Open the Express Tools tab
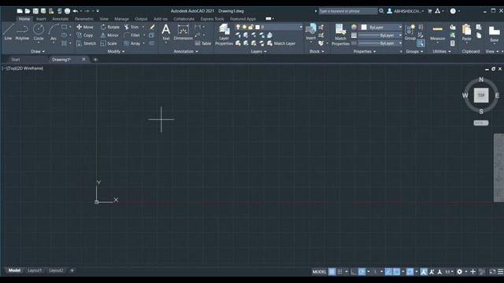 click(212, 19)
